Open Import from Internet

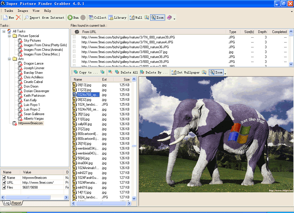pyautogui.click(x=44, y=18)
